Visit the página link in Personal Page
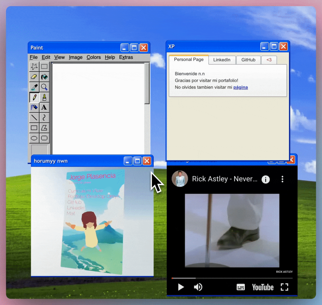This screenshot has width=322, height=305. pos(240,87)
